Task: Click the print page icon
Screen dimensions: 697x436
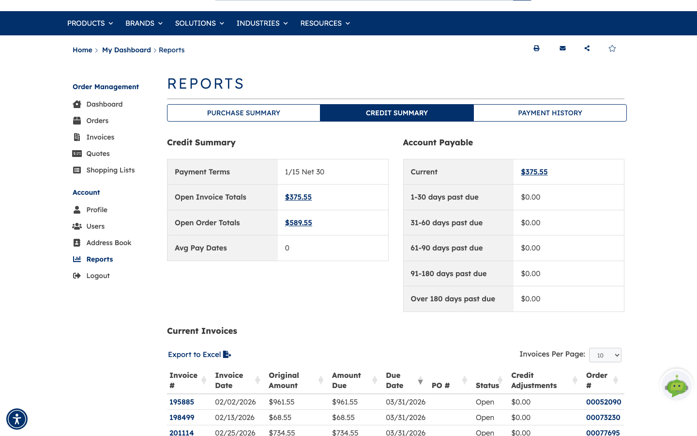Action: point(536,48)
